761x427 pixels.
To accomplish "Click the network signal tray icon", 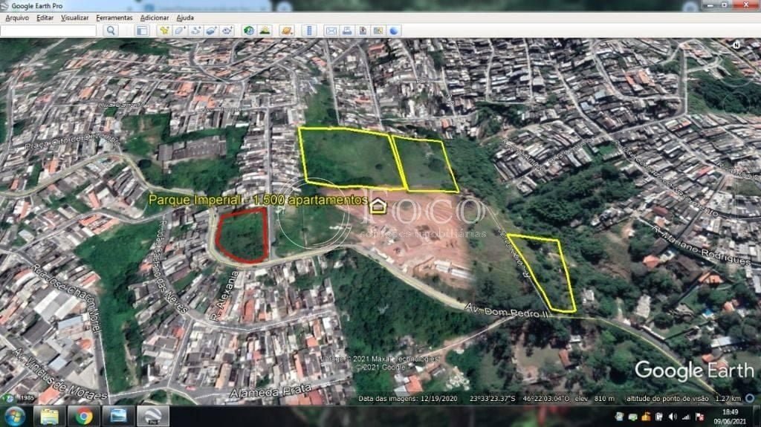I will [686, 417].
